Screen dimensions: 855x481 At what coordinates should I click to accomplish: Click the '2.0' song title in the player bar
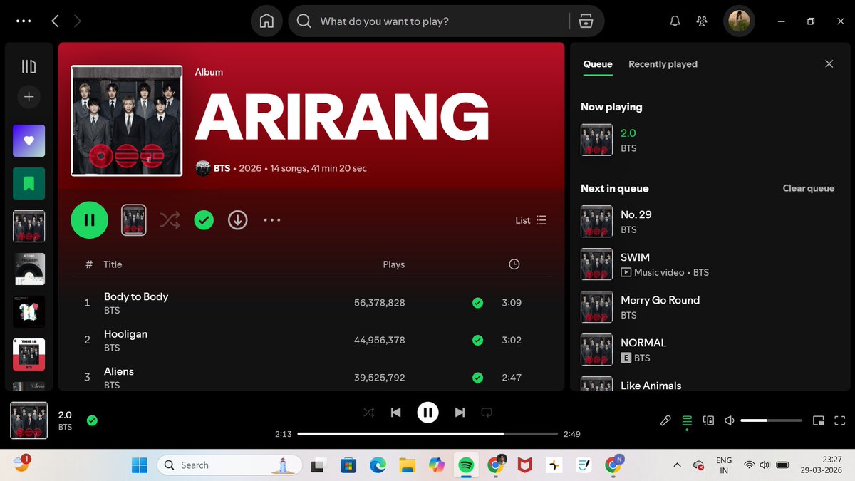point(65,415)
